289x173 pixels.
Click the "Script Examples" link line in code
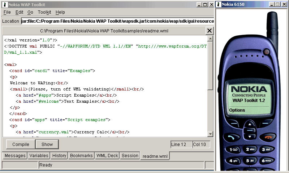point(66,95)
